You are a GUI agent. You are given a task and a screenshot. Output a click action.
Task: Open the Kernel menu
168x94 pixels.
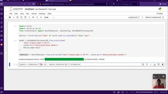[34, 14]
